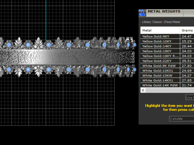
Task: Select the White Gold:9K PdW row
Action: pyautogui.click(x=167, y=66)
